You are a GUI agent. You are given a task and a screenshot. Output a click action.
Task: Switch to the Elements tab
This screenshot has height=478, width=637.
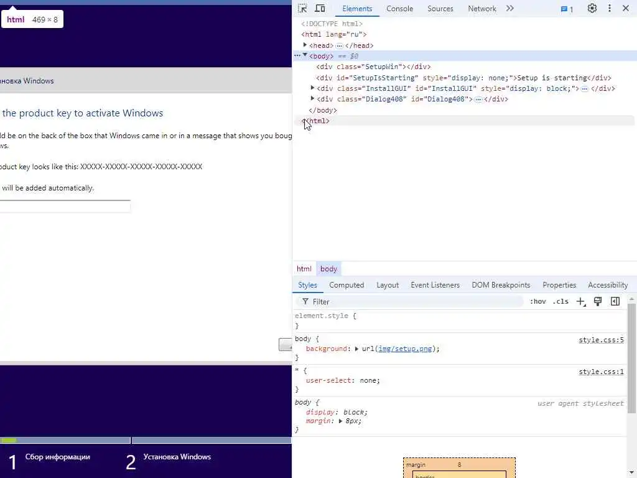point(357,9)
